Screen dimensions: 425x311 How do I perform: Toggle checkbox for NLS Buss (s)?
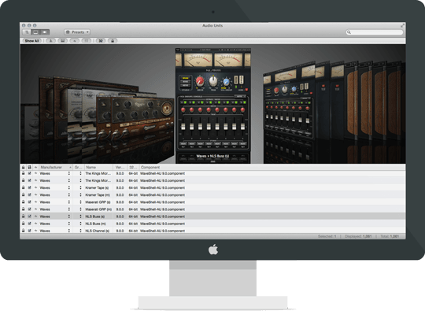[30, 216]
